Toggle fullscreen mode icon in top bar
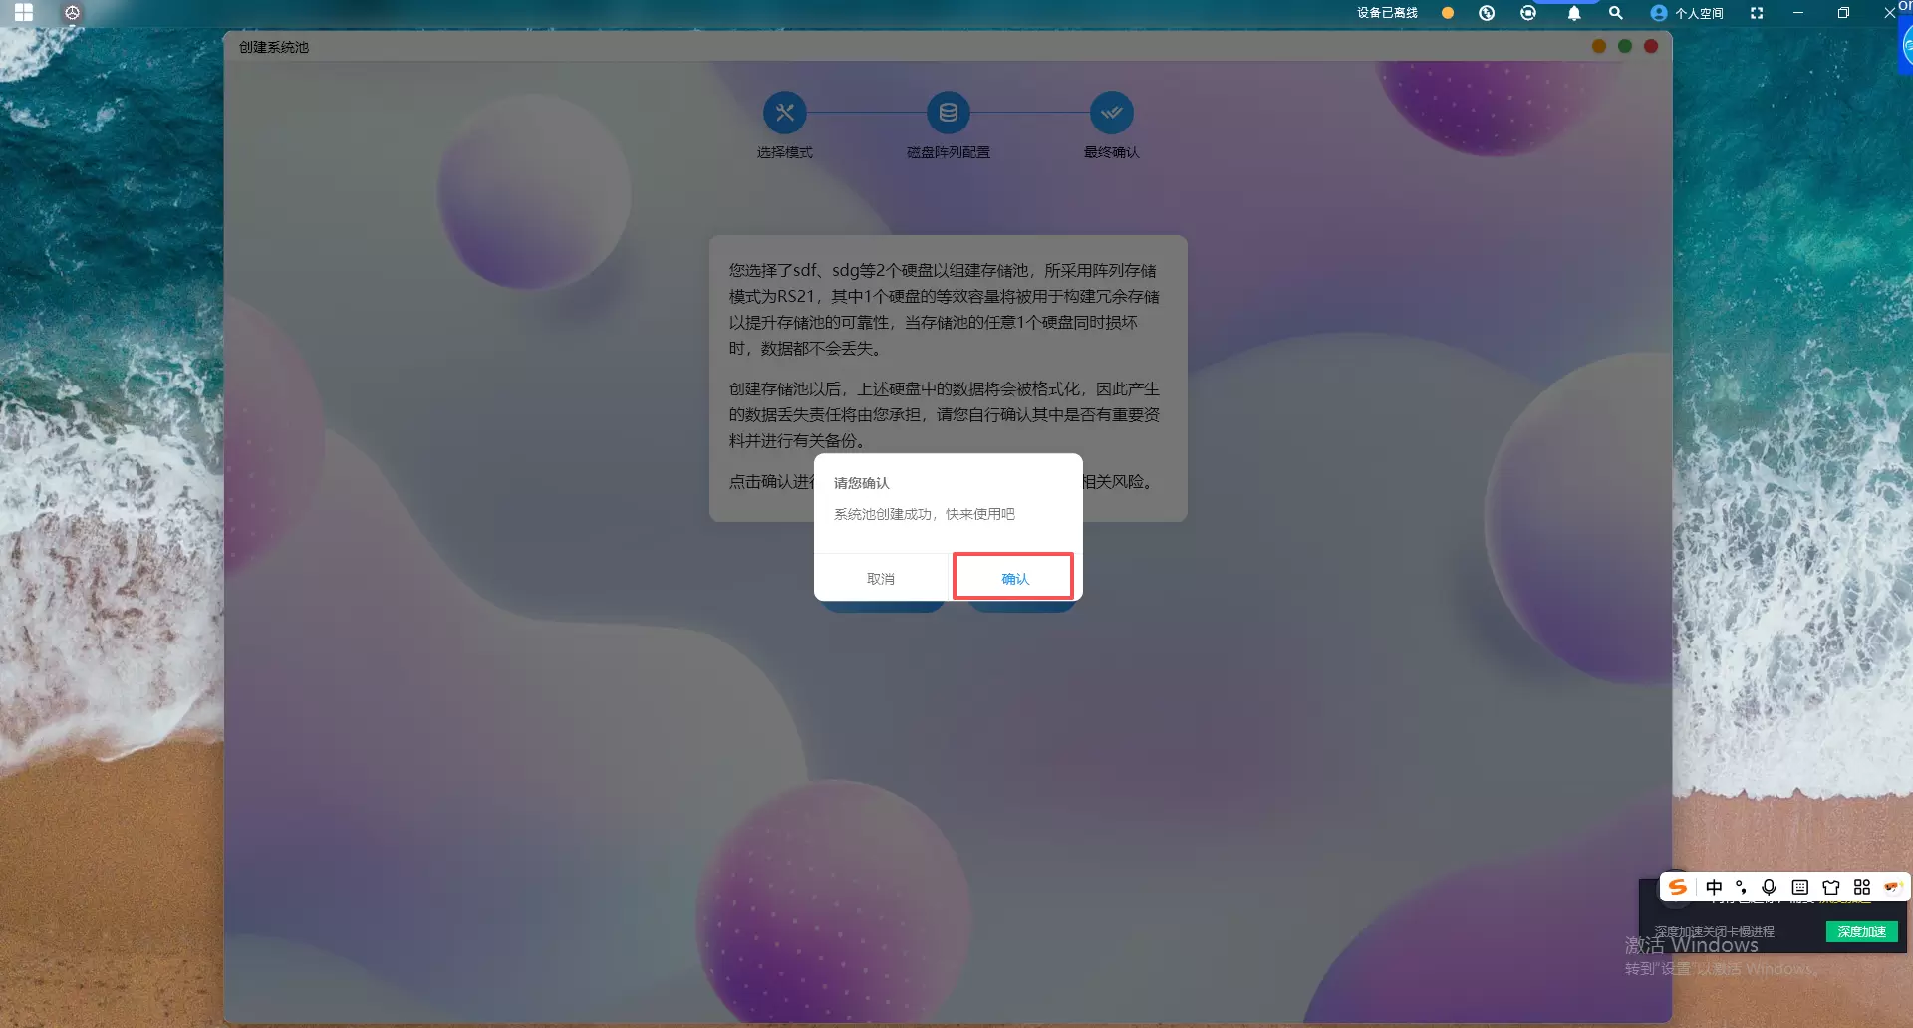Screen dimensions: 1913x1028 click(1757, 13)
